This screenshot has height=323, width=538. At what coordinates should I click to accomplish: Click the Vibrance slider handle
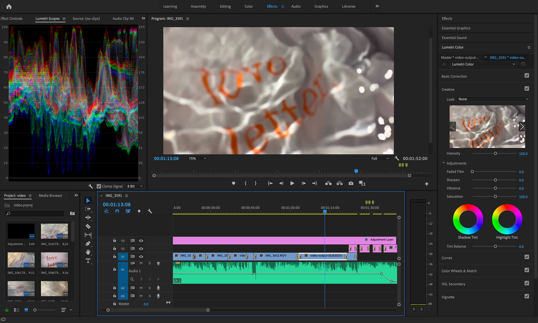pos(495,188)
